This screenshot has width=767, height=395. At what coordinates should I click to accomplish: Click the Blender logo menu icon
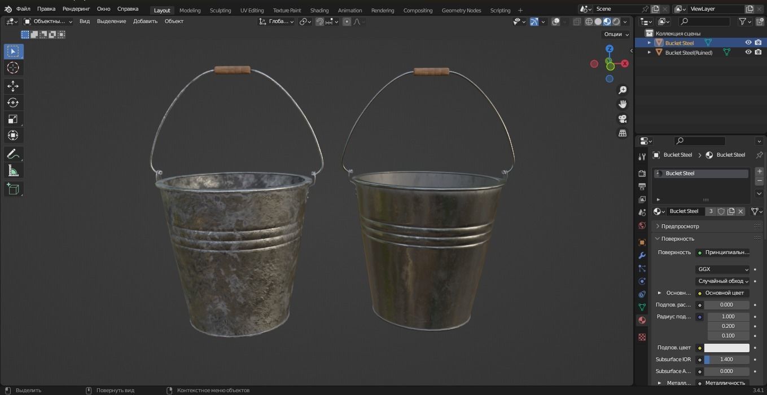[x=8, y=9]
